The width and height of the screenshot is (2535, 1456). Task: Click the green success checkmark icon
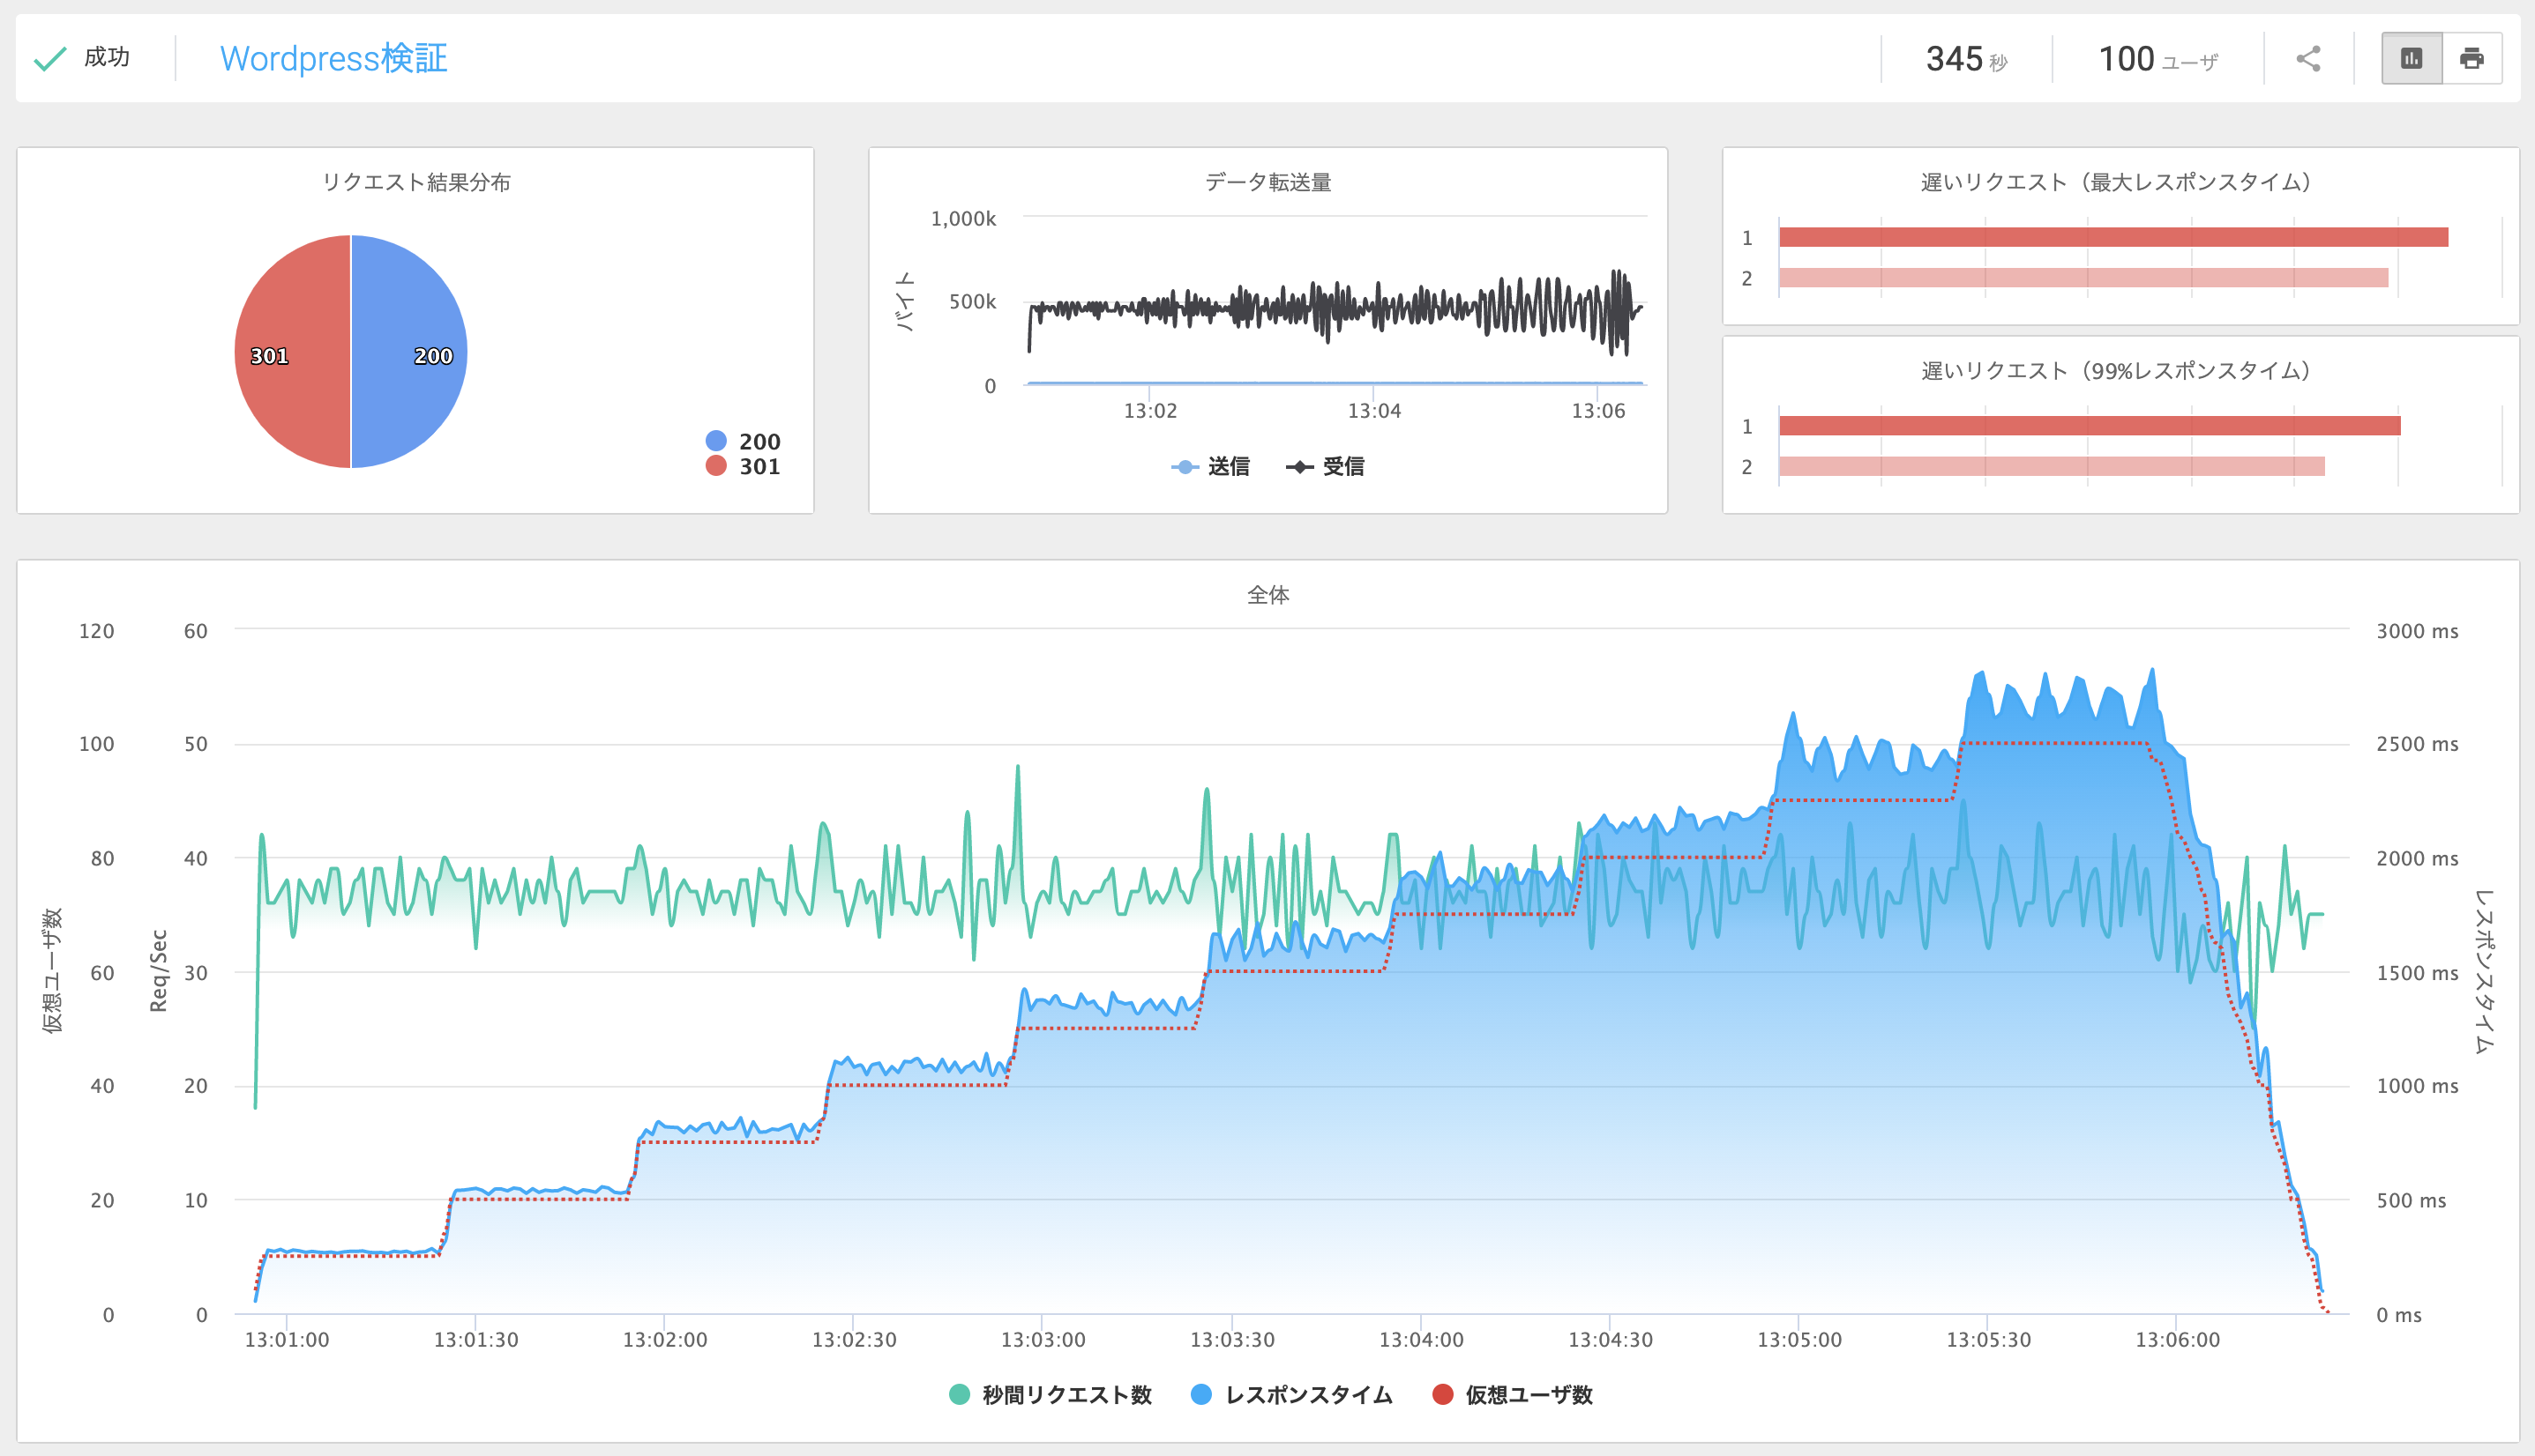click(x=50, y=59)
